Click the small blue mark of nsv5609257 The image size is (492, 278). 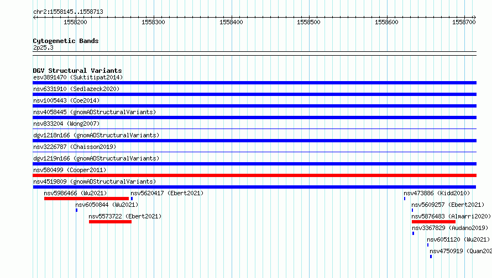[x=412, y=210]
